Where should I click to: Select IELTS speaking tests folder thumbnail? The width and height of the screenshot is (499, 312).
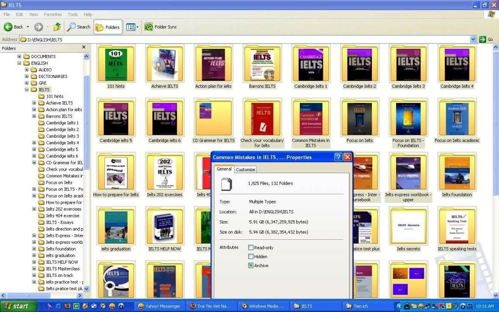click(x=457, y=230)
